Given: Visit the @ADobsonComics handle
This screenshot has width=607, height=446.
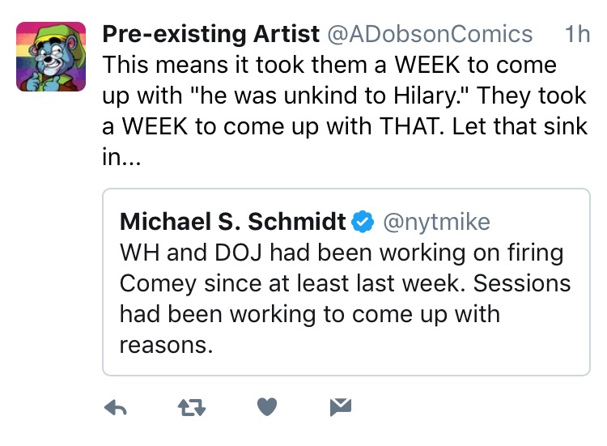Looking at the screenshot, I should tap(430, 34).
